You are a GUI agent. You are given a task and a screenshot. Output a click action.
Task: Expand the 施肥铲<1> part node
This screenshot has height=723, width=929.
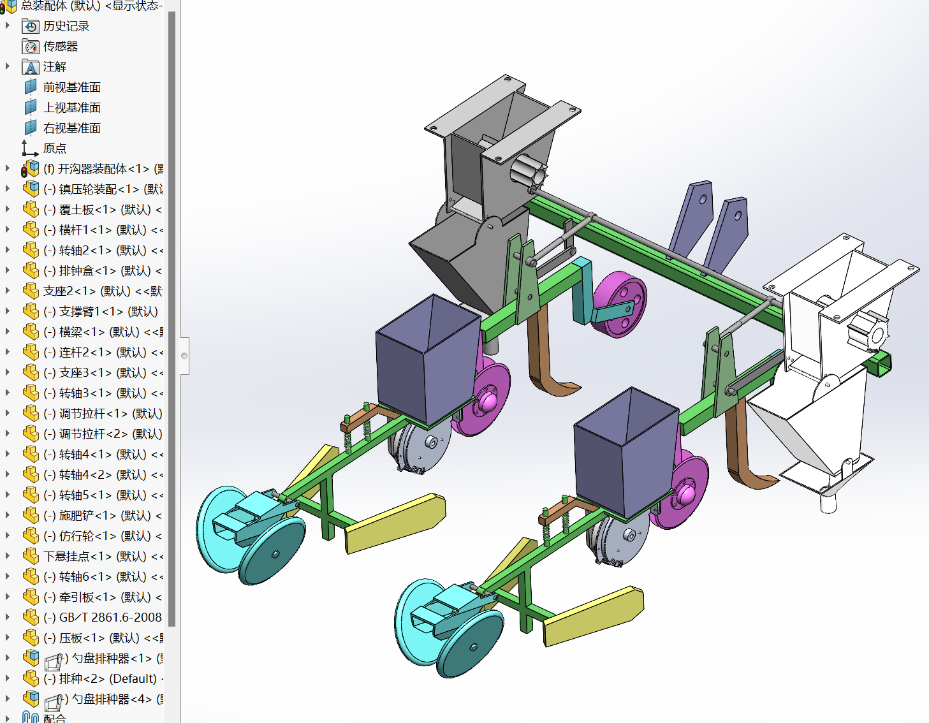[x=8, y=516]
